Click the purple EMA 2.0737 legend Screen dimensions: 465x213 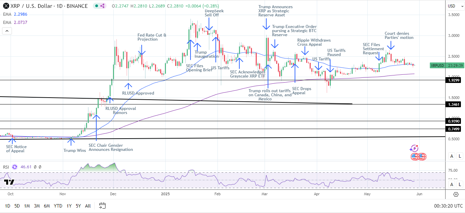pos(15,22)
